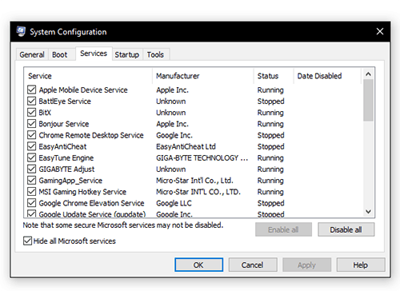Uncheck MSI Gaming Hotkey Service
Viewport: 400px width, 291px height.
(x=32, y=192)
